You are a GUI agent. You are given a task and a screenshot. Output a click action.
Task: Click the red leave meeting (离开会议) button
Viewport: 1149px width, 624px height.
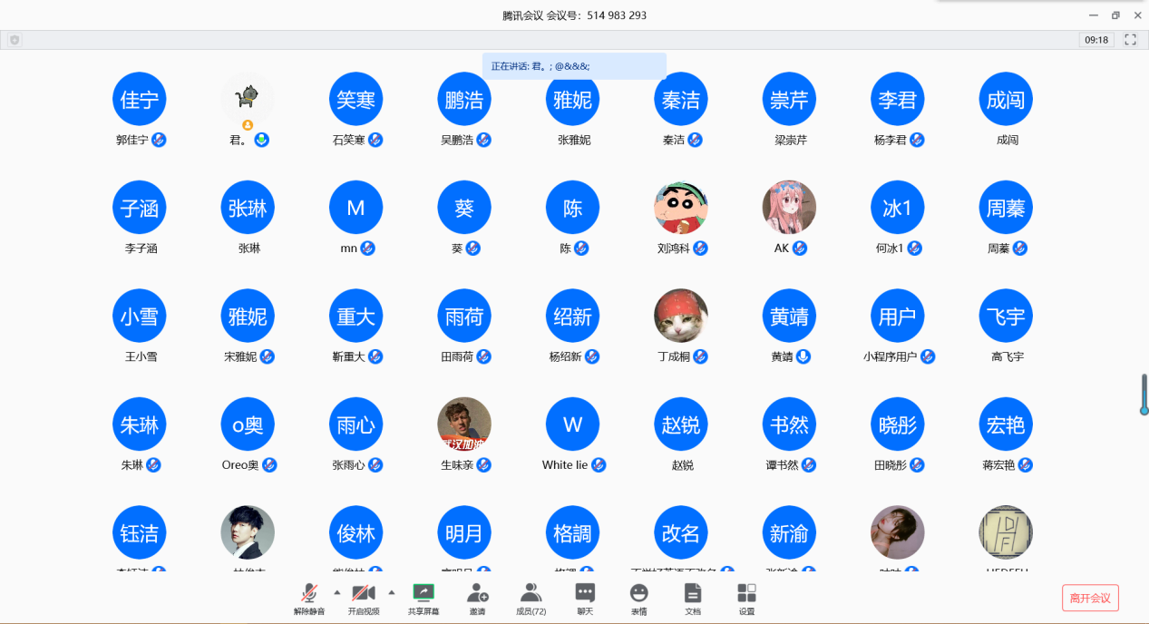pyautogui.click(x=1090, y=598)
